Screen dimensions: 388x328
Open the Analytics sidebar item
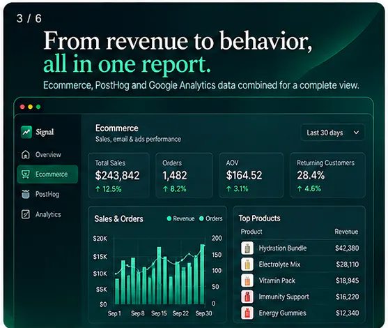[47, 214]
